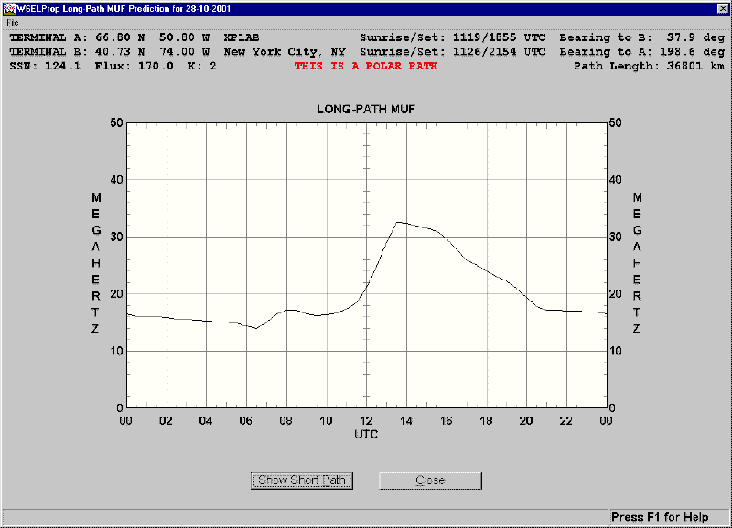Click the MUF curve peak near 14 UTC

[x=397, y=223]
